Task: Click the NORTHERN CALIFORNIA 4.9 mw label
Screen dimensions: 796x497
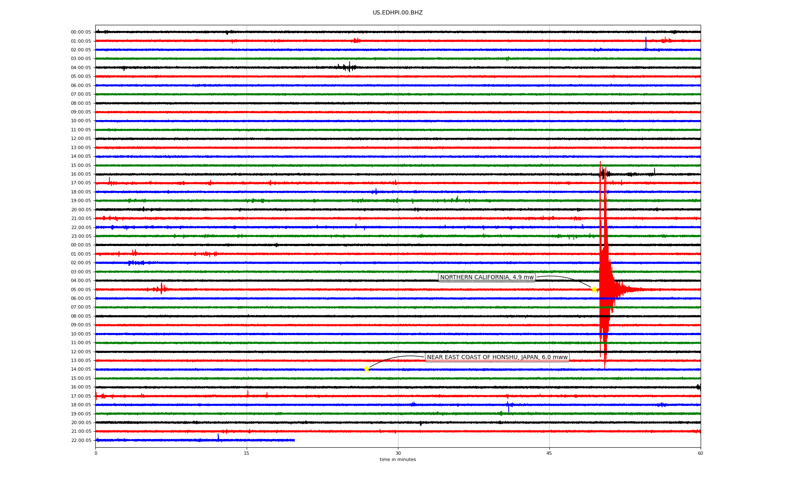Action: [487, 277]
